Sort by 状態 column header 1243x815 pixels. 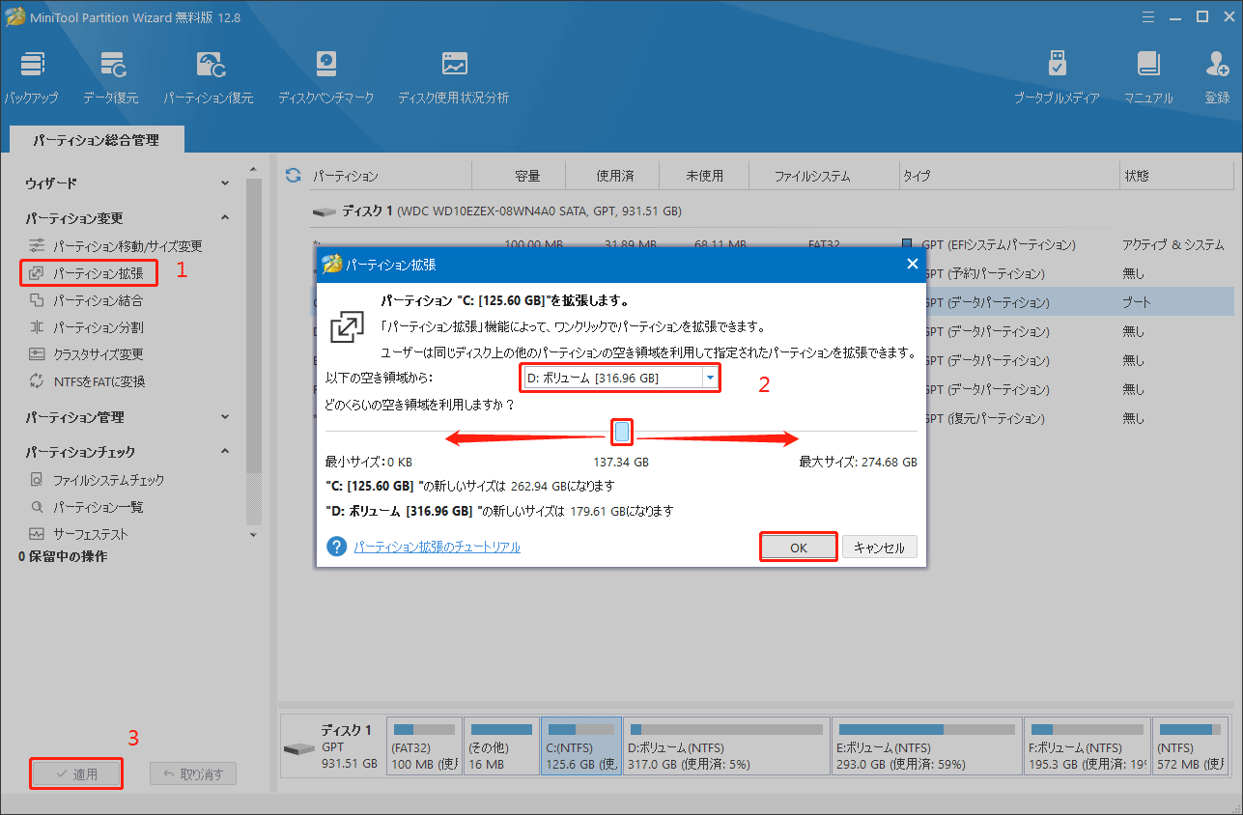click(x=1136, y=176)
